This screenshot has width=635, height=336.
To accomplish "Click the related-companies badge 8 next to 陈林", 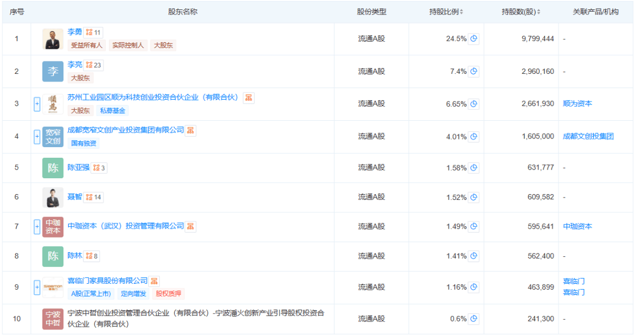I will point(92,256).
